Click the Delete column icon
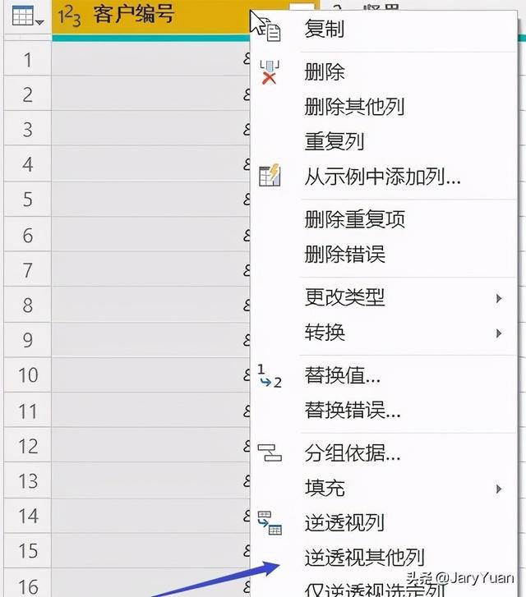 pos(270,72)
